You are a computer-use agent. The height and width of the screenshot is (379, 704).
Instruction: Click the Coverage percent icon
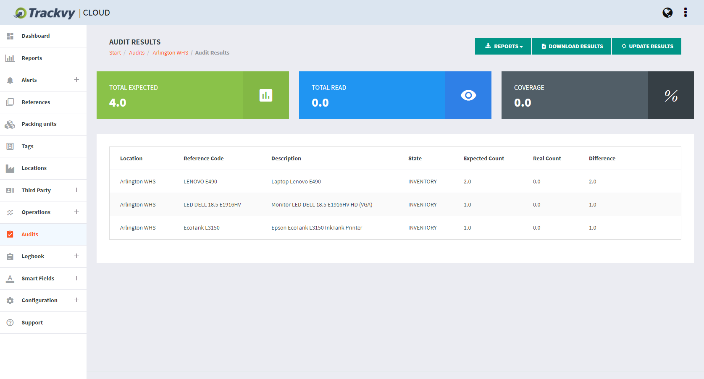pyautogui.click(x=671, y=96)
